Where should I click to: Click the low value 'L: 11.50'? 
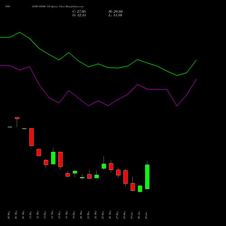coord(115,15)
